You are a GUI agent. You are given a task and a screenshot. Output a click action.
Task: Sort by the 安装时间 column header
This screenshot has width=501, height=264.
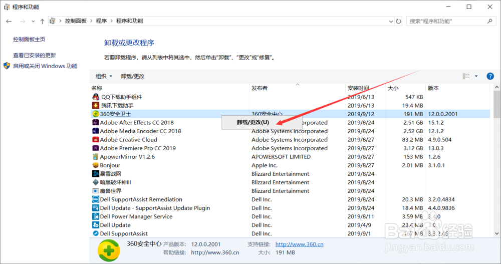[x=358, y=88]
